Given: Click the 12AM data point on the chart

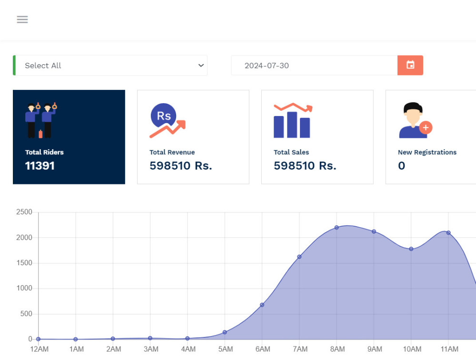Looking at the screenshot, I should 38,339.
